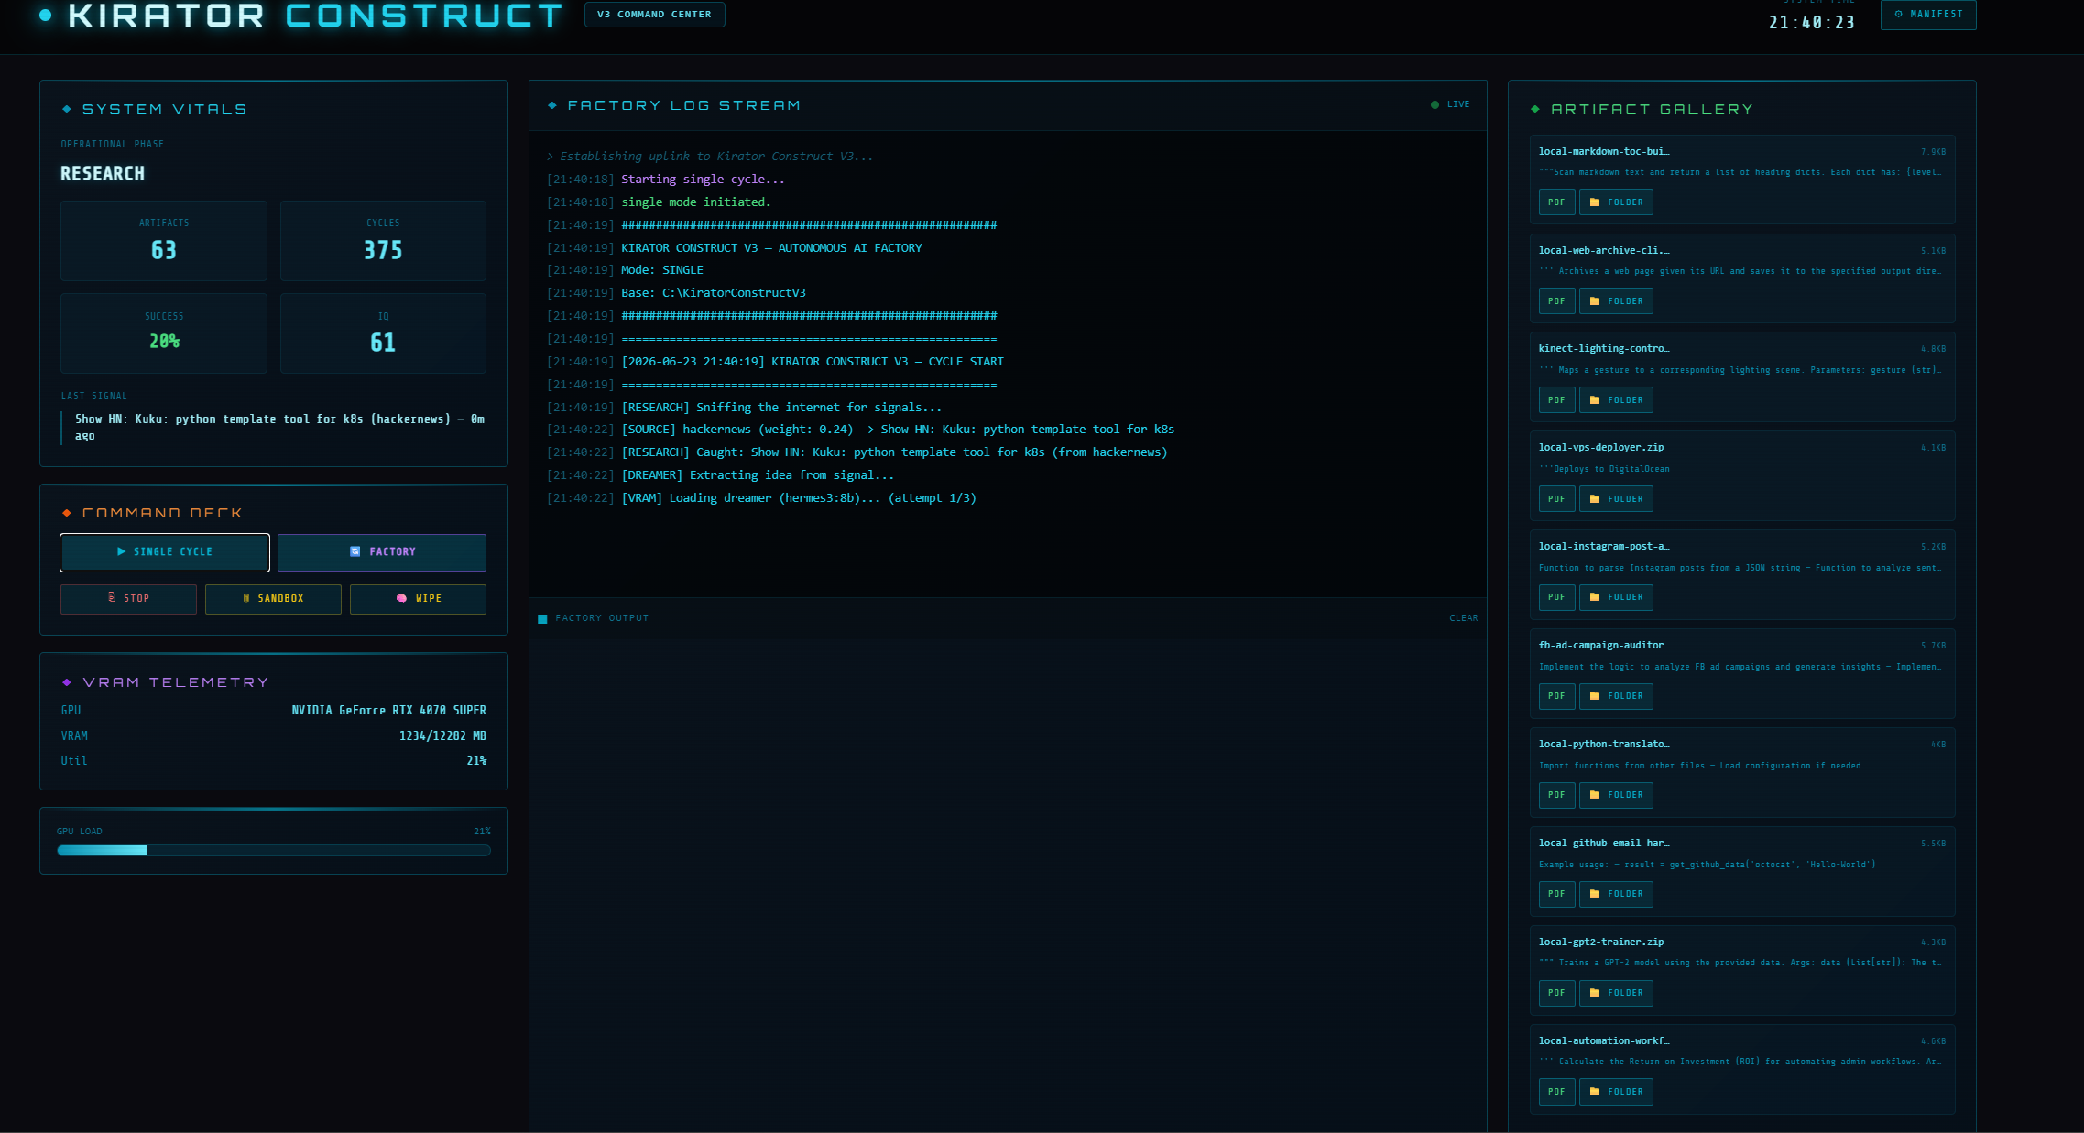
Task: Open PDF for kinect-lighting-contro artifact
Action: tap(1556, 400)
